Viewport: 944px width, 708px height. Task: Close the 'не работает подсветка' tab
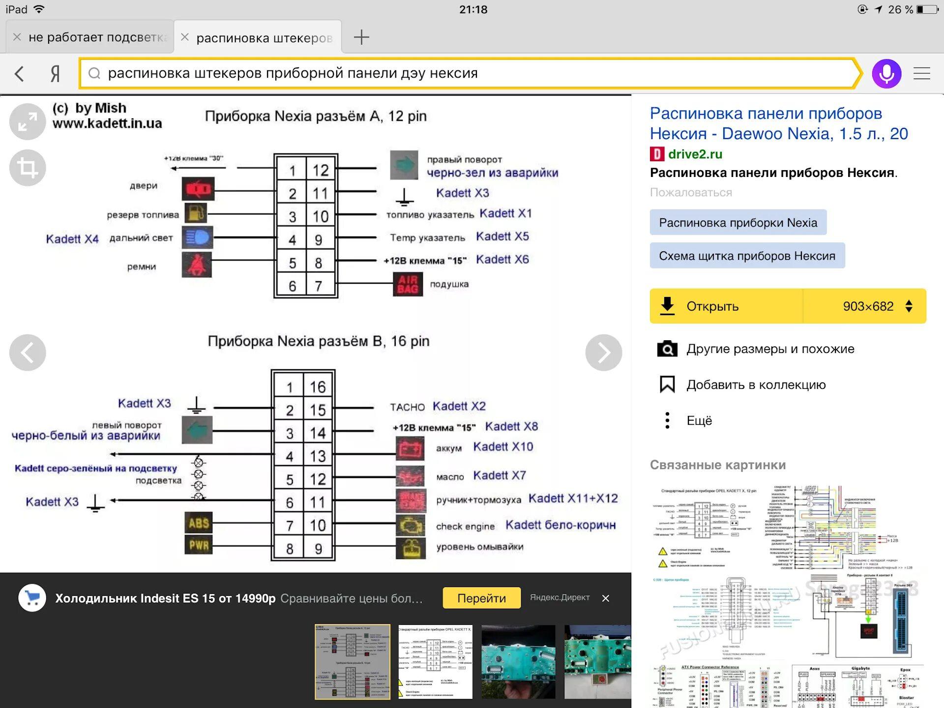[x=17, y=37]
